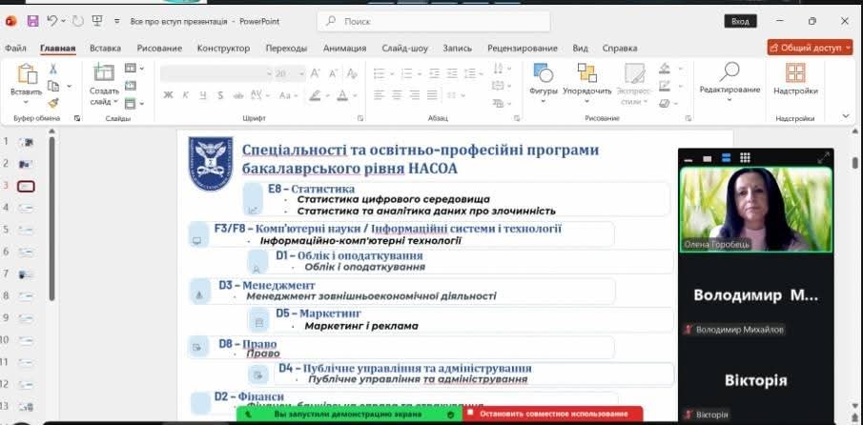Collapse the ribbon with chevron arrow
The width and height of the screenshot is (863, 425).
[845, 115]
